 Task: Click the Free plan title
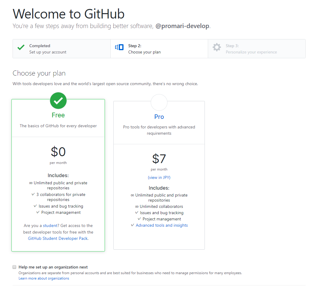point(58,115)
